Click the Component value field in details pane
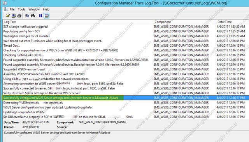This screenshot has height=142, width=249. point(102,122)
